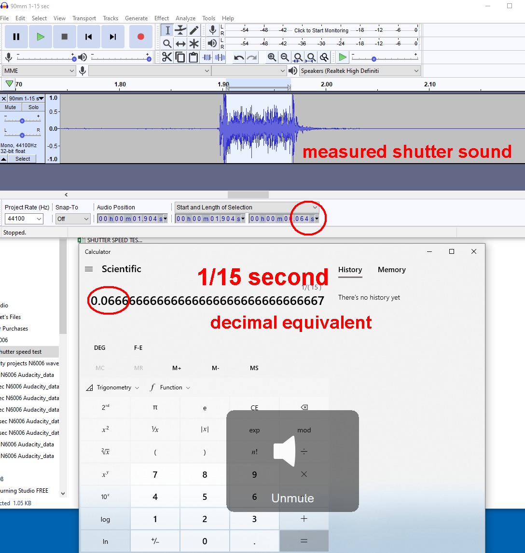Select the Envelope tool
525x553 pixels.
pos(180,30)
